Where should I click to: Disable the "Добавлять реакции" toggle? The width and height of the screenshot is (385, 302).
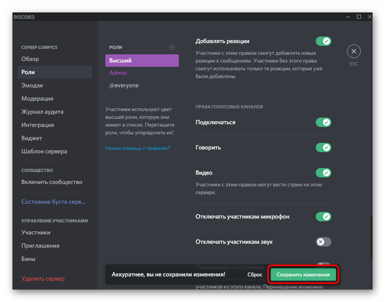324,41
